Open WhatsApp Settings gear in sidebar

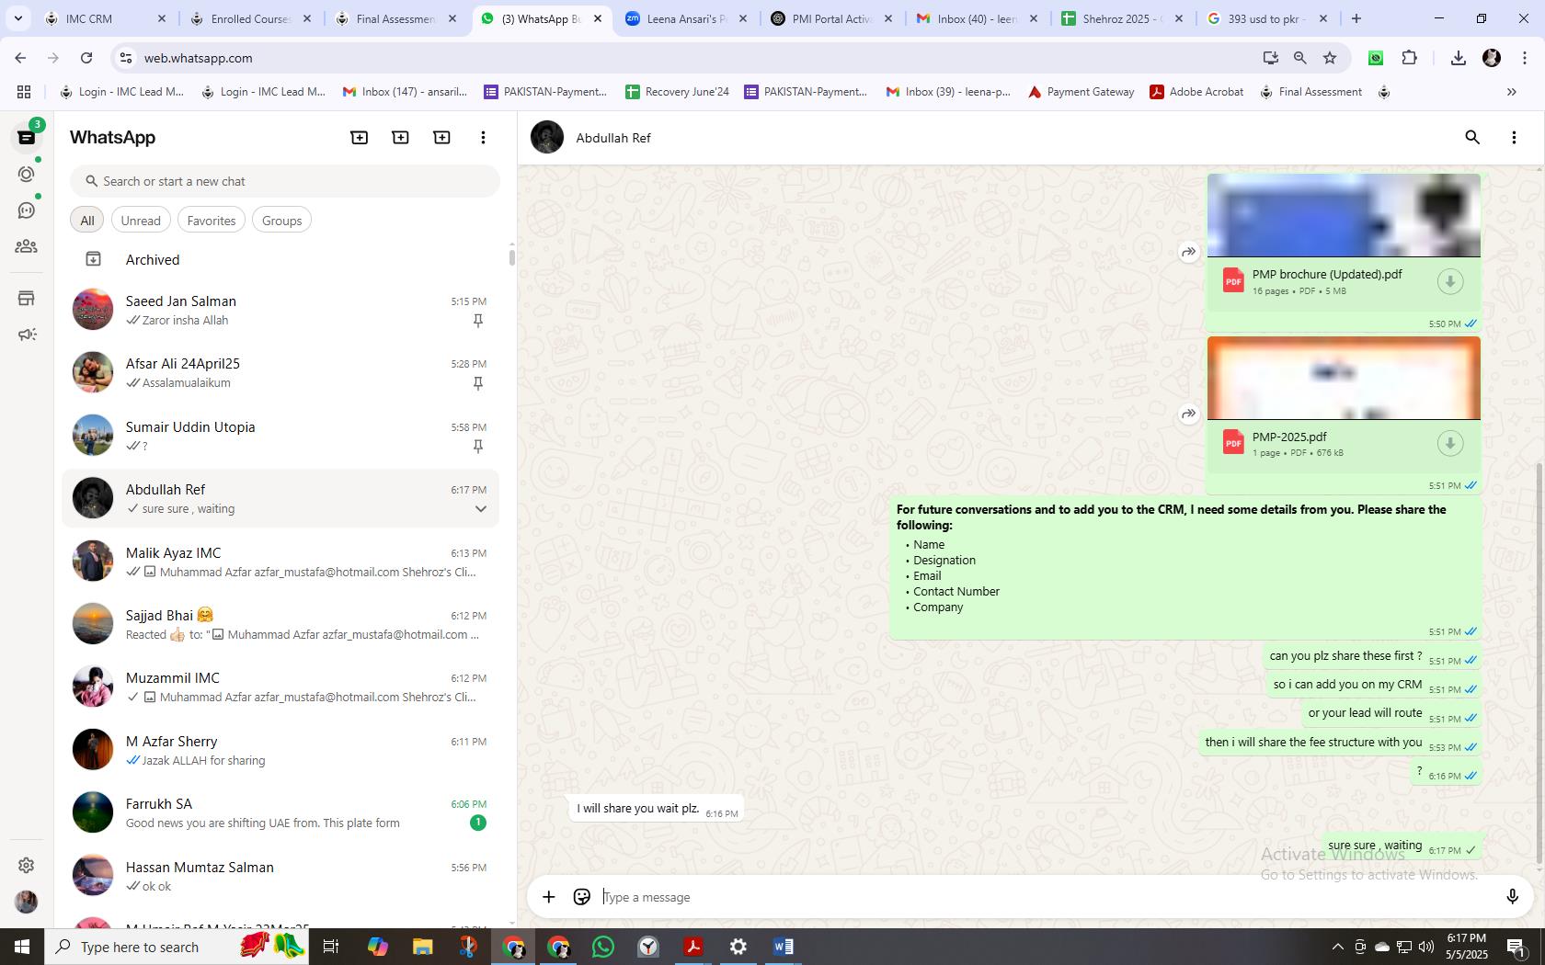pyautogui.click(x=27, y=865)
